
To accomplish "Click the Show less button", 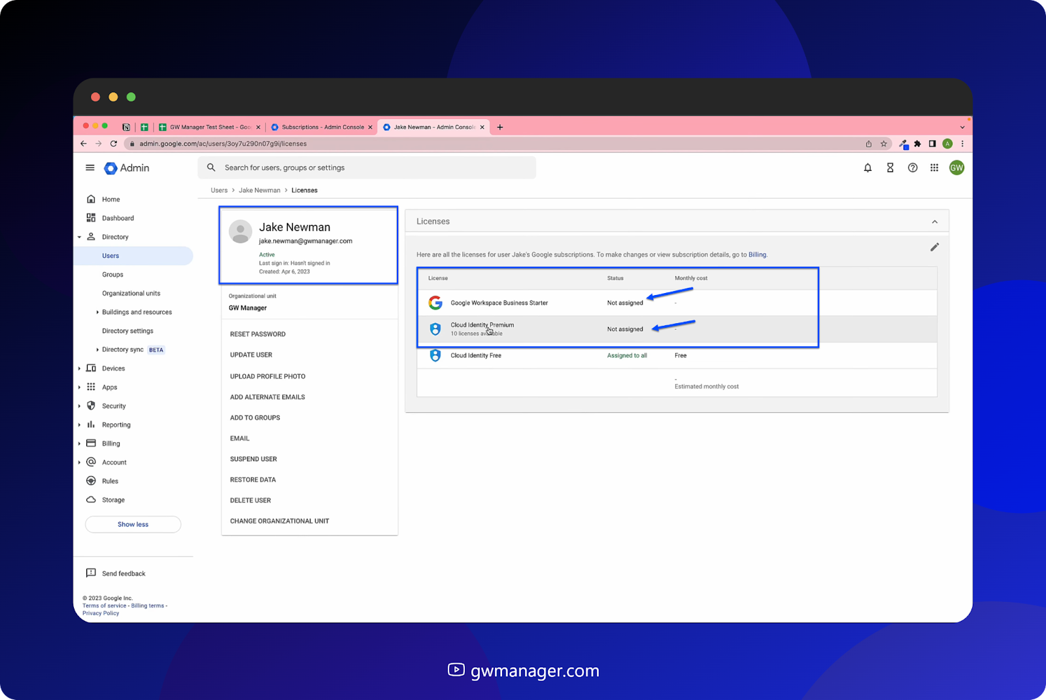I will [133, 525].
